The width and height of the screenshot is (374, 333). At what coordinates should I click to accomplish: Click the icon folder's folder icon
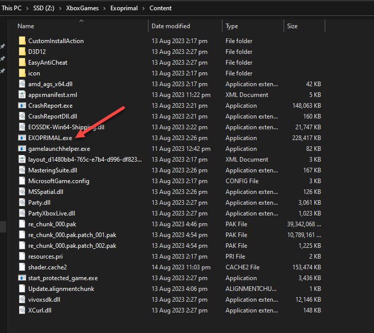(22, 73)
